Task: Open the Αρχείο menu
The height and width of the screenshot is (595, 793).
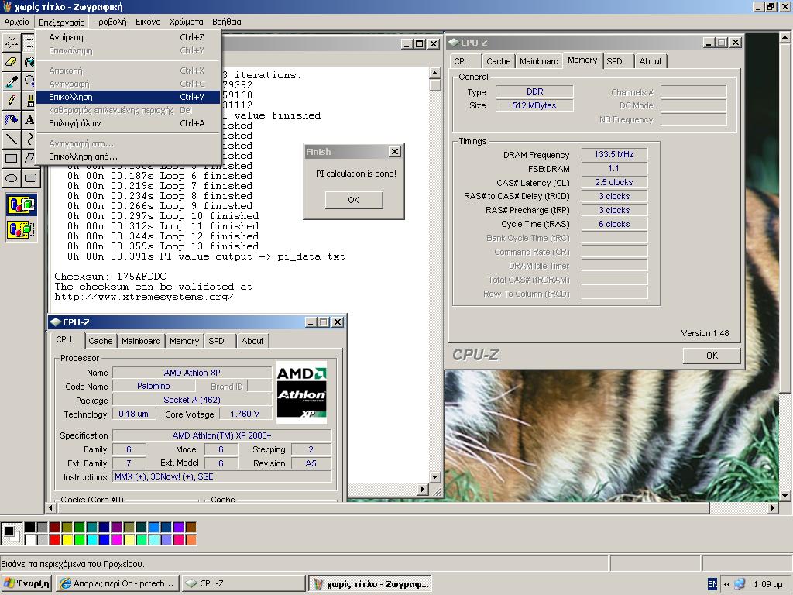Action: pyautogui.click(x=16, y=22)
